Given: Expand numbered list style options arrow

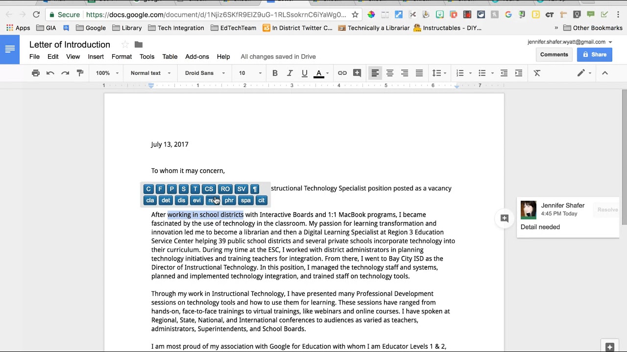Looking at the screenshot, I should pyautogui.click(x=470, y=73).
